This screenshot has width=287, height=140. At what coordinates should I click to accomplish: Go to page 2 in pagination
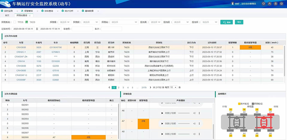(x=119, y=88)
